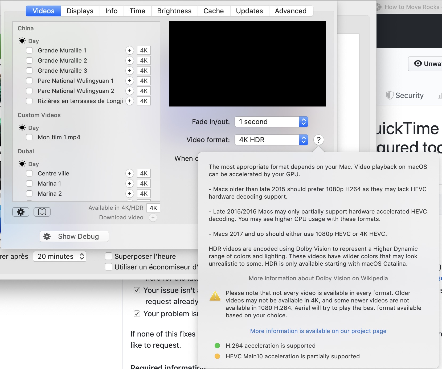Viewport: 442px width, 369px height.
Task: Open the Video format dropdown
Action: click(x=271, y=140)
